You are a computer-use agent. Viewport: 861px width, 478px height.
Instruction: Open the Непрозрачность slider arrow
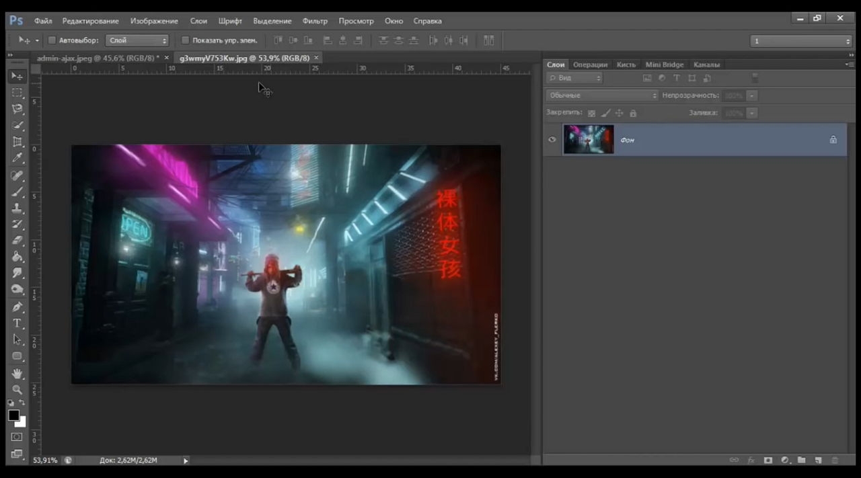tap(752, 95)
